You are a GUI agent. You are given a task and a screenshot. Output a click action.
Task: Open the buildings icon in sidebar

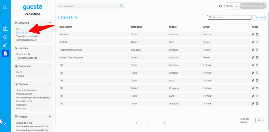pyautogui.click(x=5, y=29)
